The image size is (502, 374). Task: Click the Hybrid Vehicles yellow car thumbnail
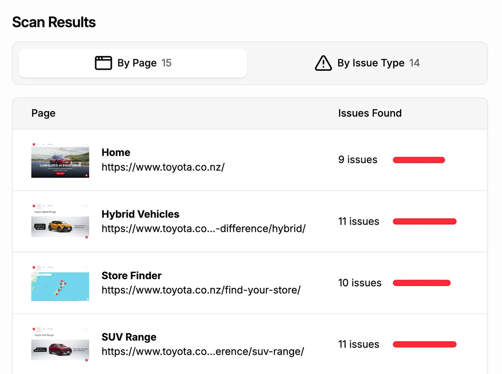click(60, 221)
